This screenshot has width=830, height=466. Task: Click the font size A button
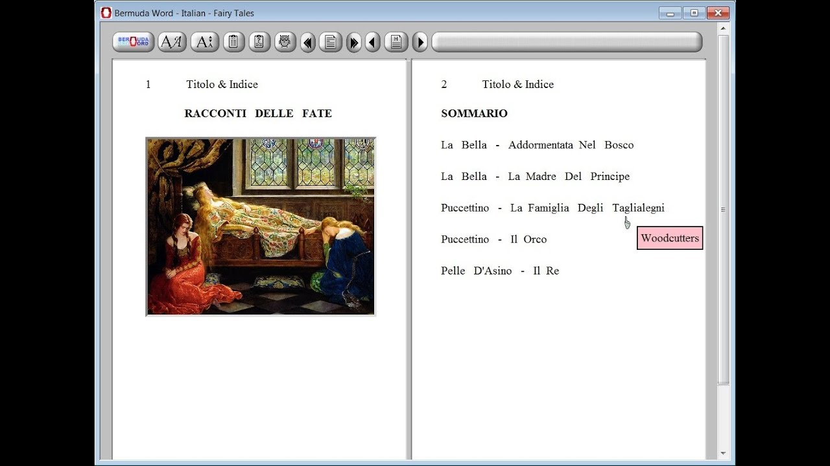coord(205,42)
